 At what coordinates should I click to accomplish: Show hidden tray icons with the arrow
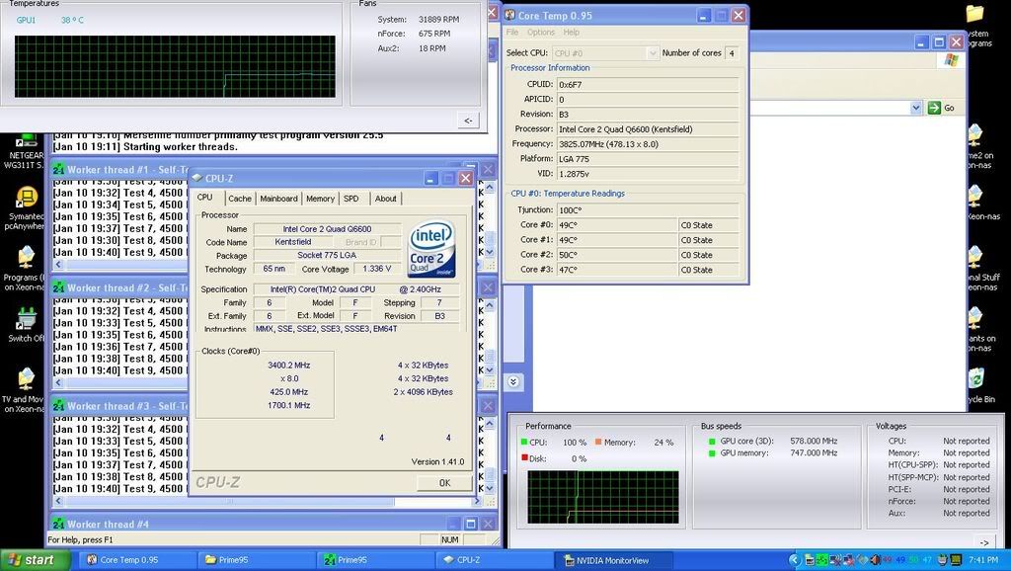[795, 560]
